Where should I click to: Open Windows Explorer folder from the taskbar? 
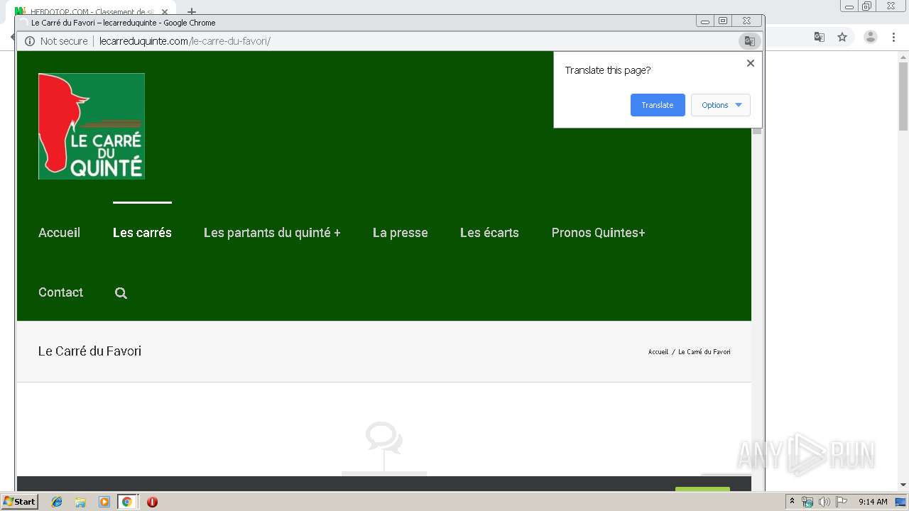pos(80,502)
